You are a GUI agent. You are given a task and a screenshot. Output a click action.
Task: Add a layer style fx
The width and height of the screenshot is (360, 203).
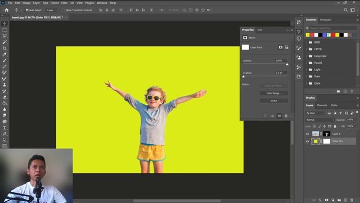pyautogui.click(x=320, y=200)
